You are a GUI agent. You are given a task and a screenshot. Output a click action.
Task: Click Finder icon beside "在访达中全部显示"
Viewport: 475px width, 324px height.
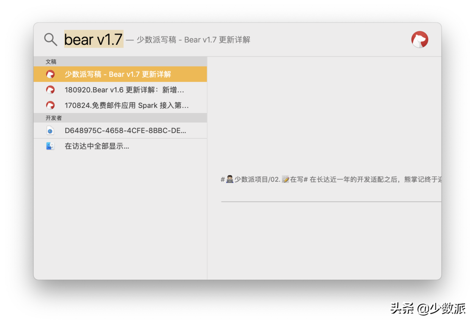(50, 146)
